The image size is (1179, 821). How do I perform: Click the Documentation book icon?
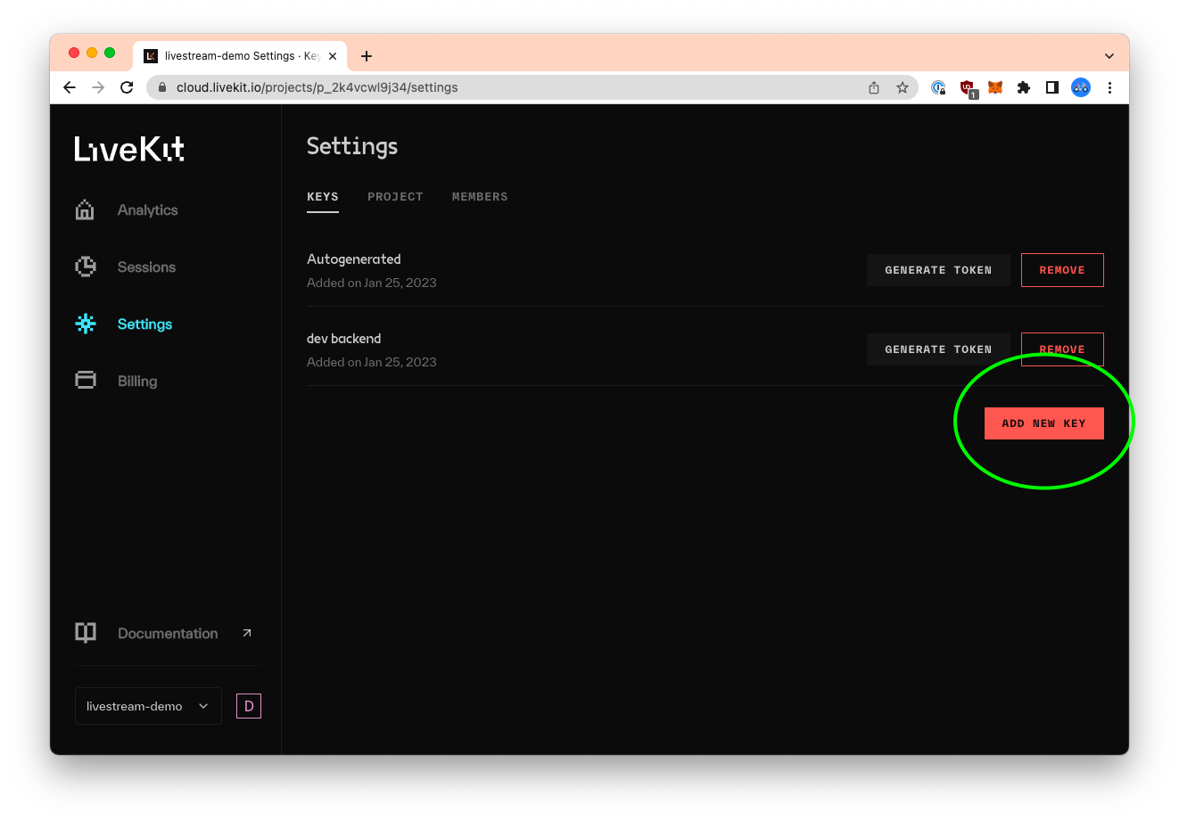tap(86, 633)
